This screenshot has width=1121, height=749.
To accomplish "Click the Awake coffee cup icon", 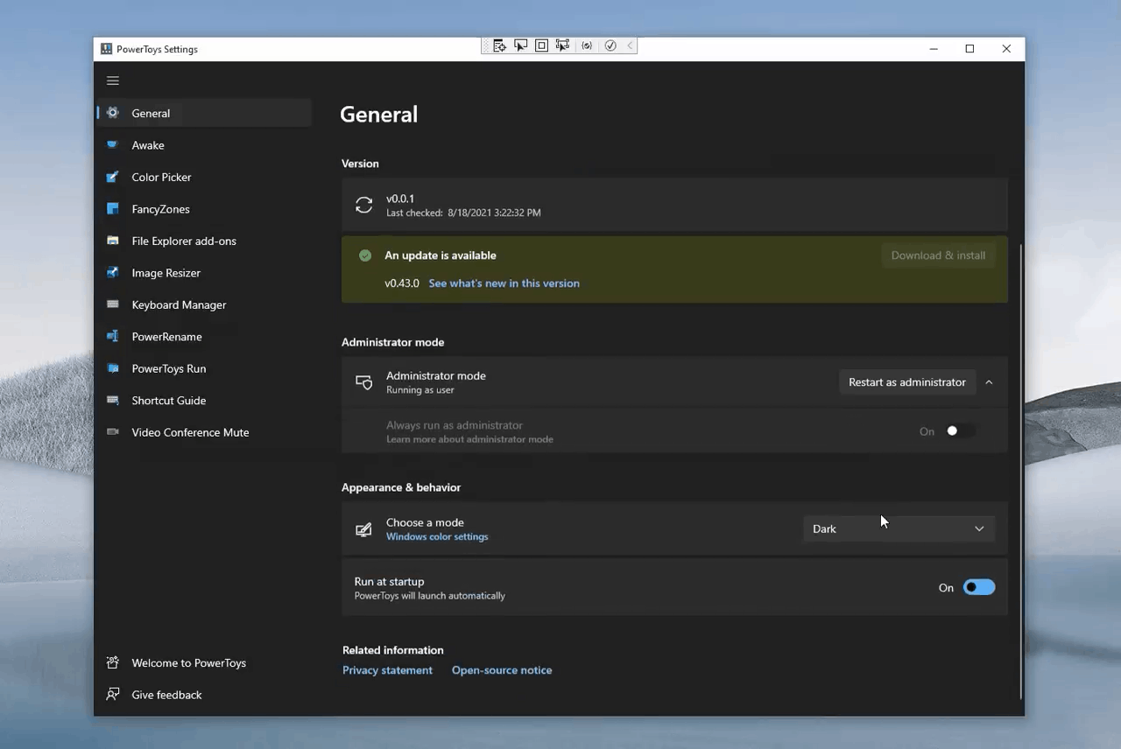I will coord(112,145).
